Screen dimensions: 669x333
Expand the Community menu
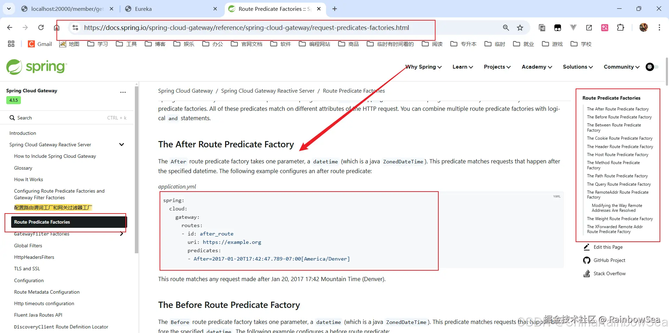pos(622,67)
